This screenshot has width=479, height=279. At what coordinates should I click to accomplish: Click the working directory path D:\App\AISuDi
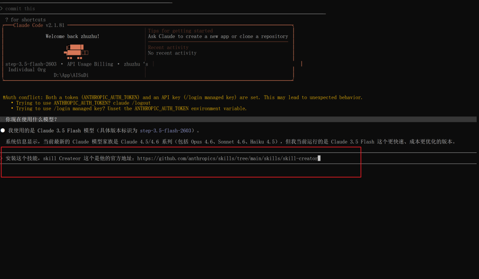(71, 75)
